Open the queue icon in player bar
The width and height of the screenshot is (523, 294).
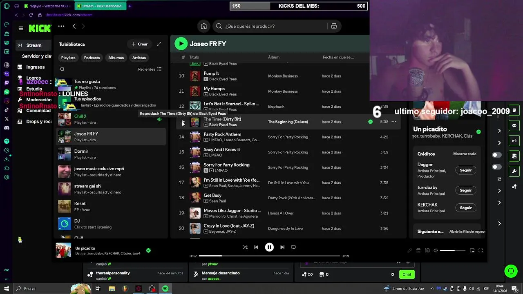click(418, 251)
